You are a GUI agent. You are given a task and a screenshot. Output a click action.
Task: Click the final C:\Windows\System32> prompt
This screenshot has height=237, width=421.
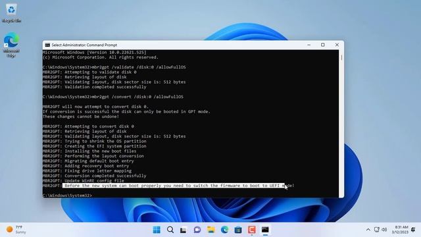click(67, 196)
